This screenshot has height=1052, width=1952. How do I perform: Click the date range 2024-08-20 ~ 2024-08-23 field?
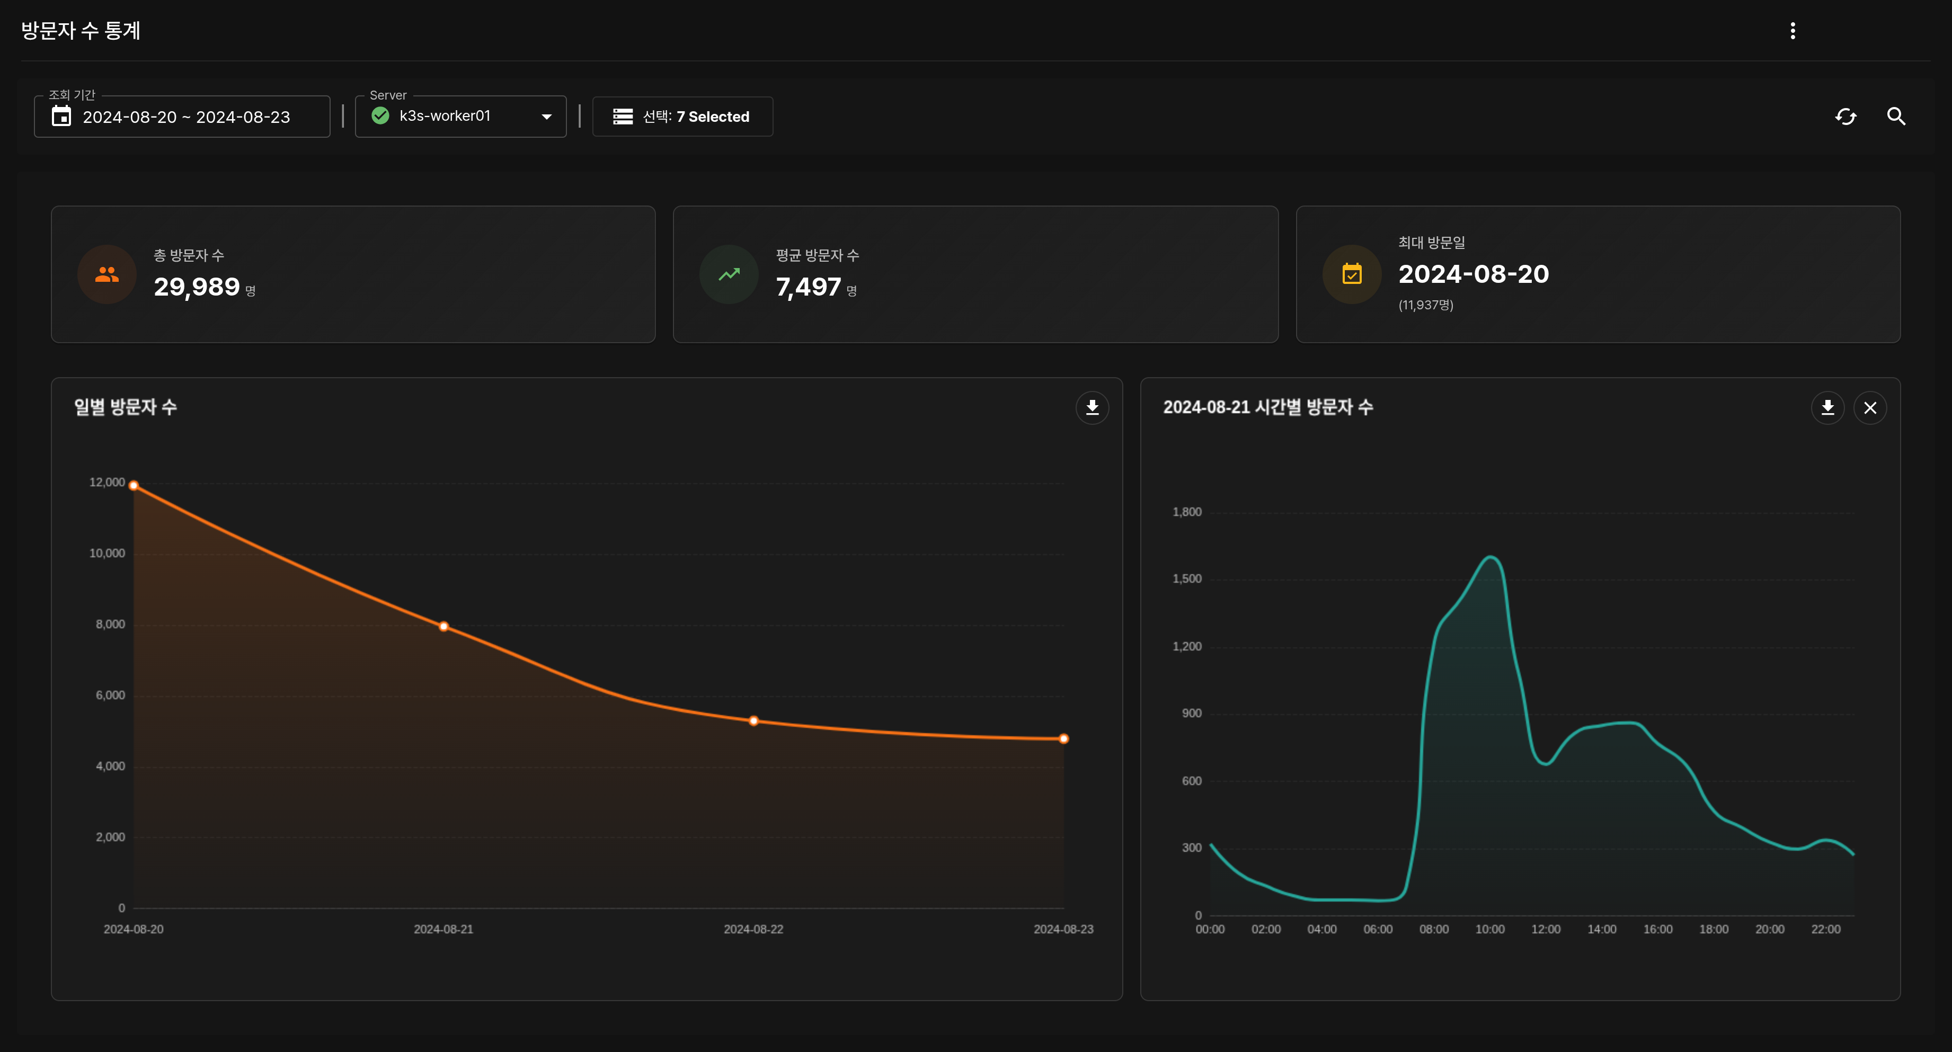(x=187, y=118)
